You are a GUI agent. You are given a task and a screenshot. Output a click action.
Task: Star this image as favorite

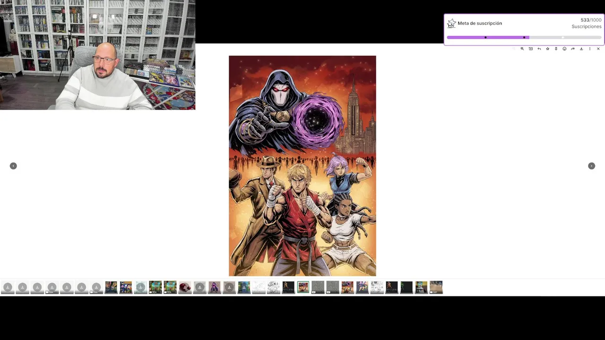click(x=548, y=49)
